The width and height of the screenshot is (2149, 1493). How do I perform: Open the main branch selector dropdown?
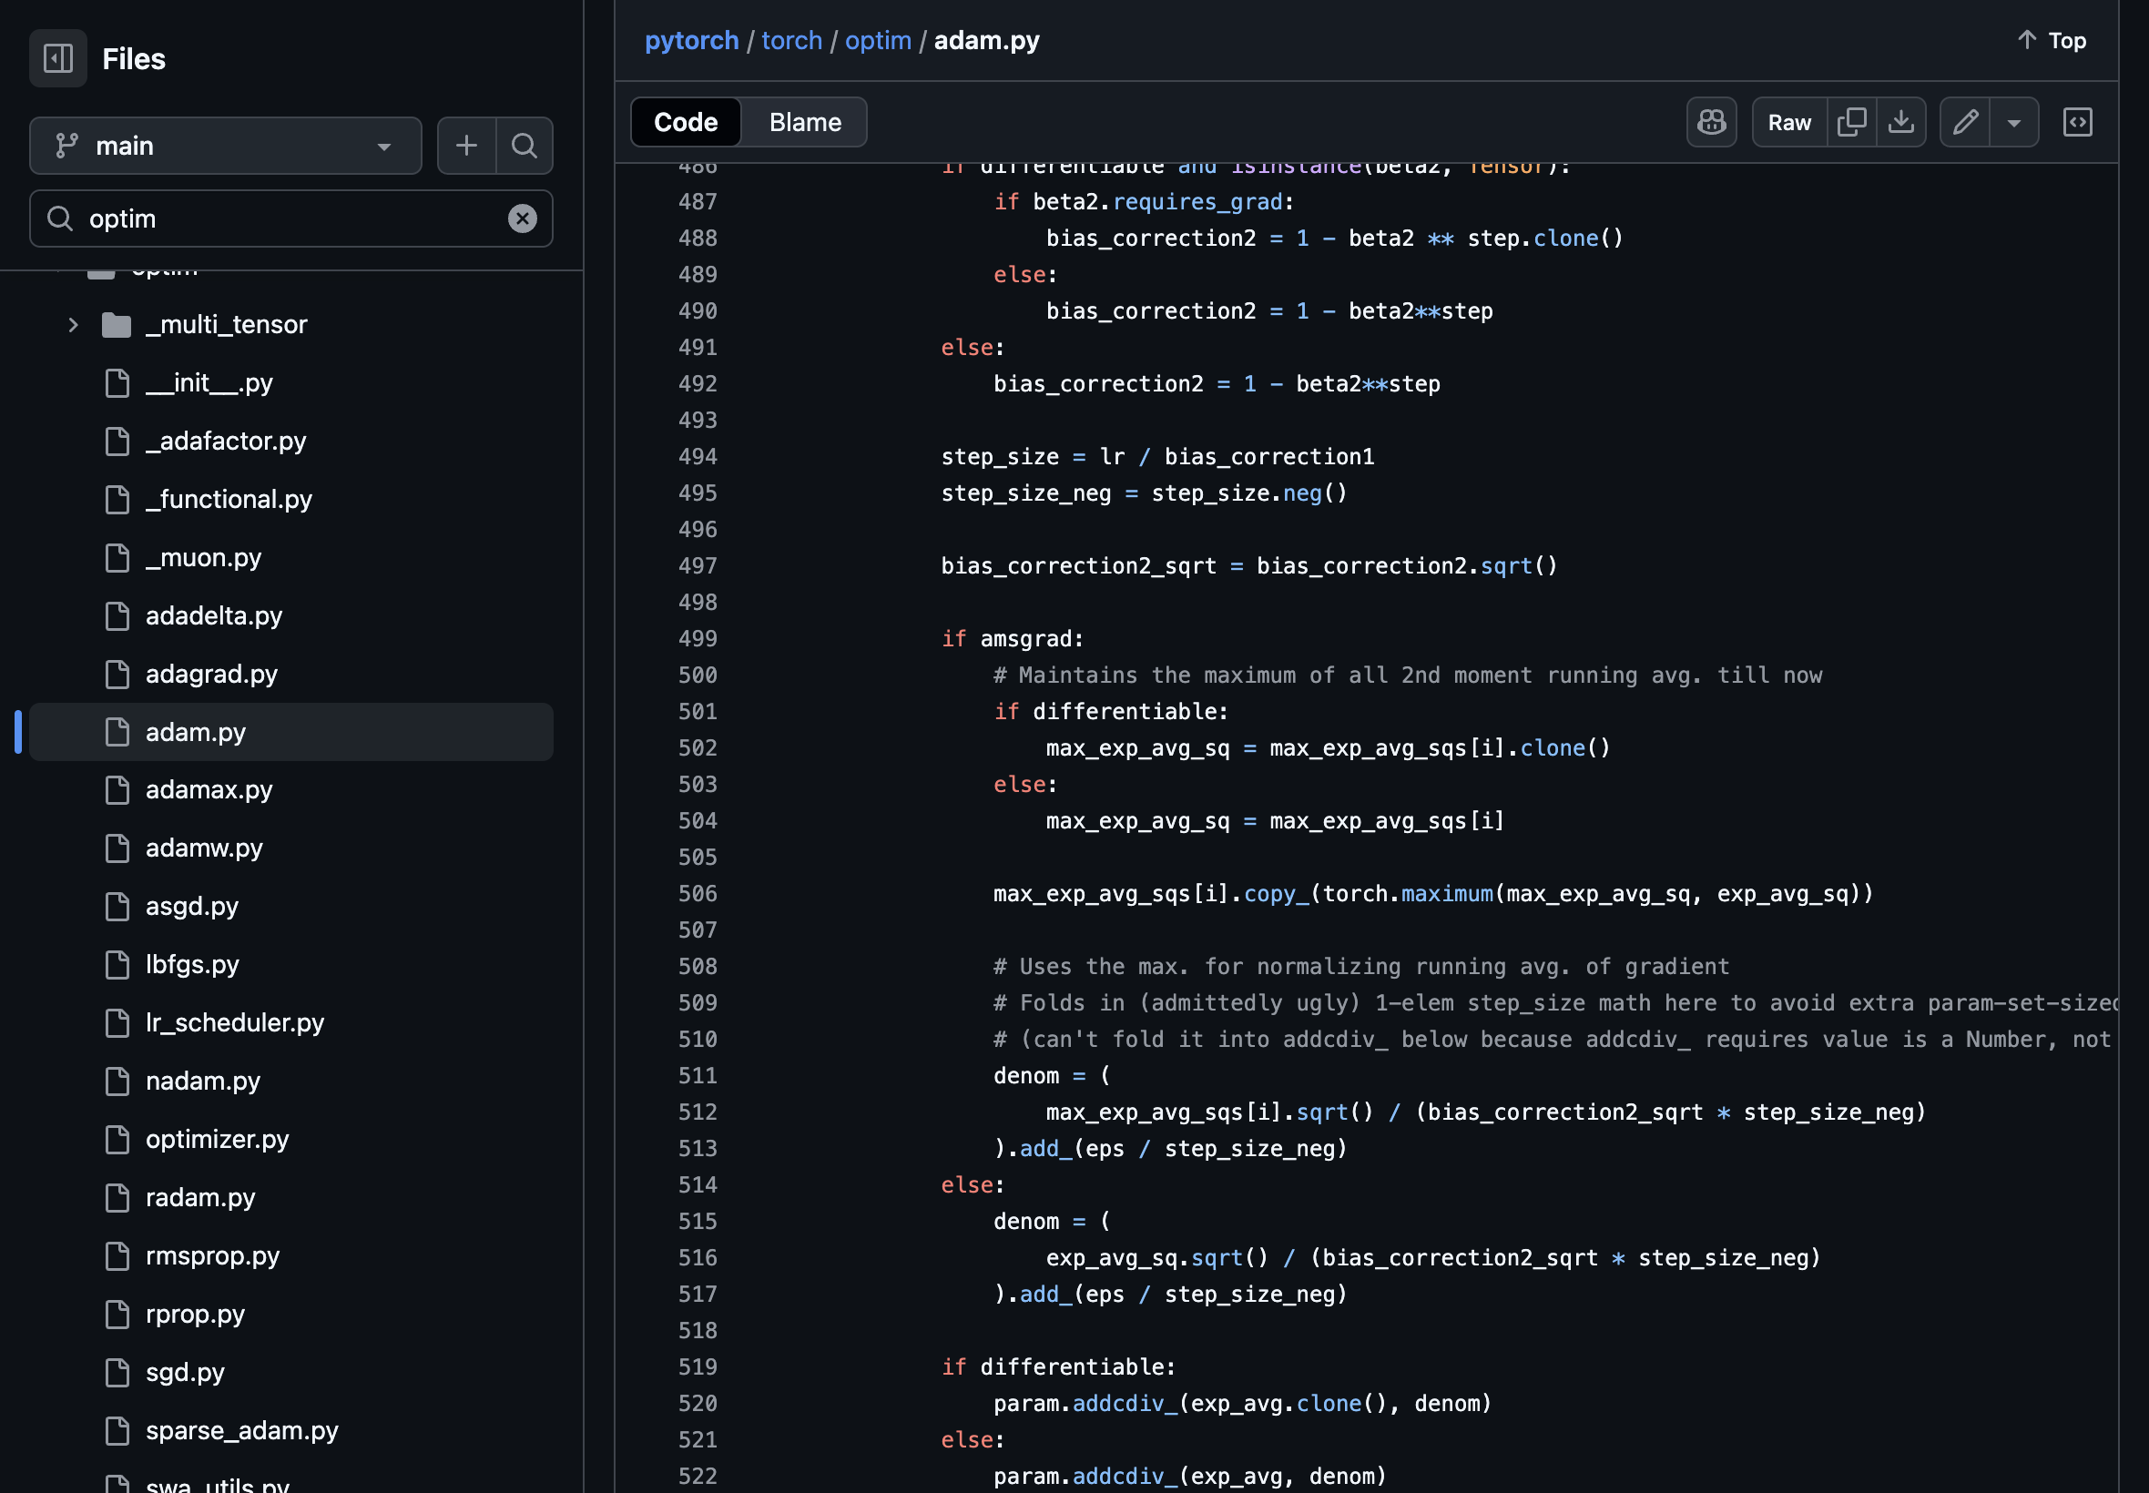point(225,146)
